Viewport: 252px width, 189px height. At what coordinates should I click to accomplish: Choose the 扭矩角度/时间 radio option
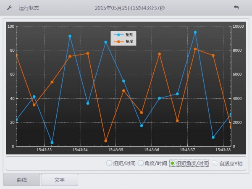click(172, 163)
